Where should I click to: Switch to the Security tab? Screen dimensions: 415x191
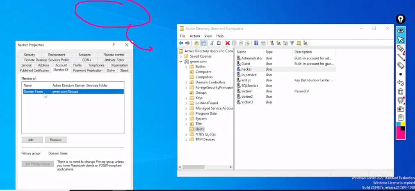coord(30,55)
